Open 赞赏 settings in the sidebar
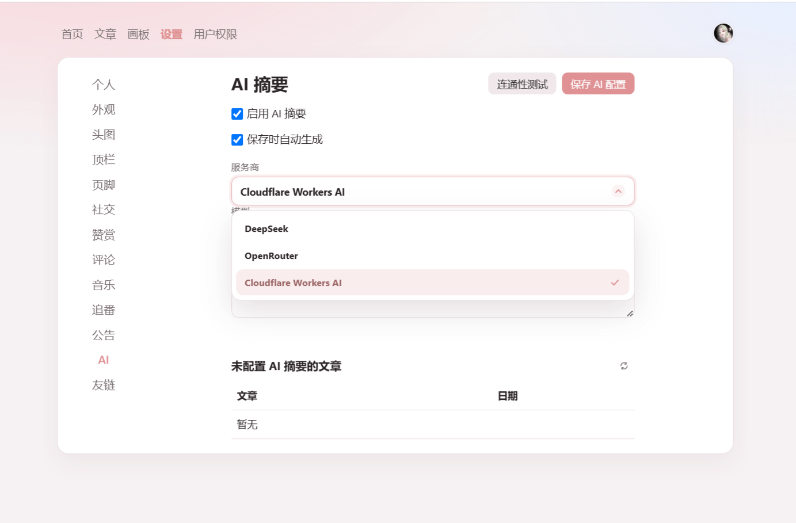 point(104,235)
